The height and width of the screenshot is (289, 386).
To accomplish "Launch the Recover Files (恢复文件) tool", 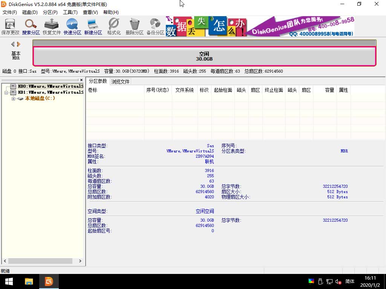I will point(51,27).
